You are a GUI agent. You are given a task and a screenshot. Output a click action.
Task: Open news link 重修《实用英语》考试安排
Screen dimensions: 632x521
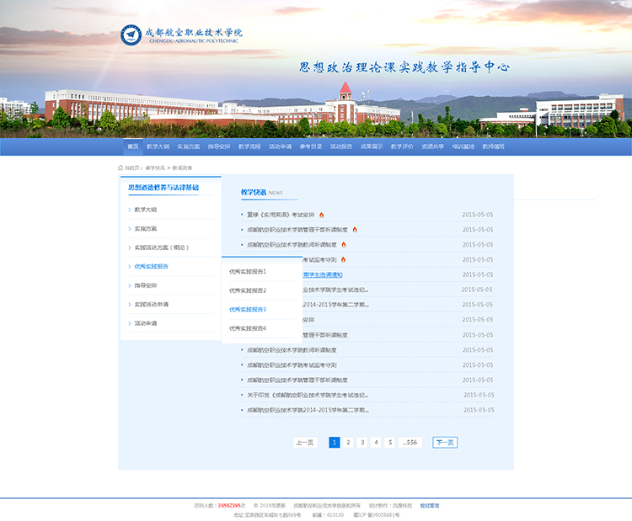[x=280, y=215]
